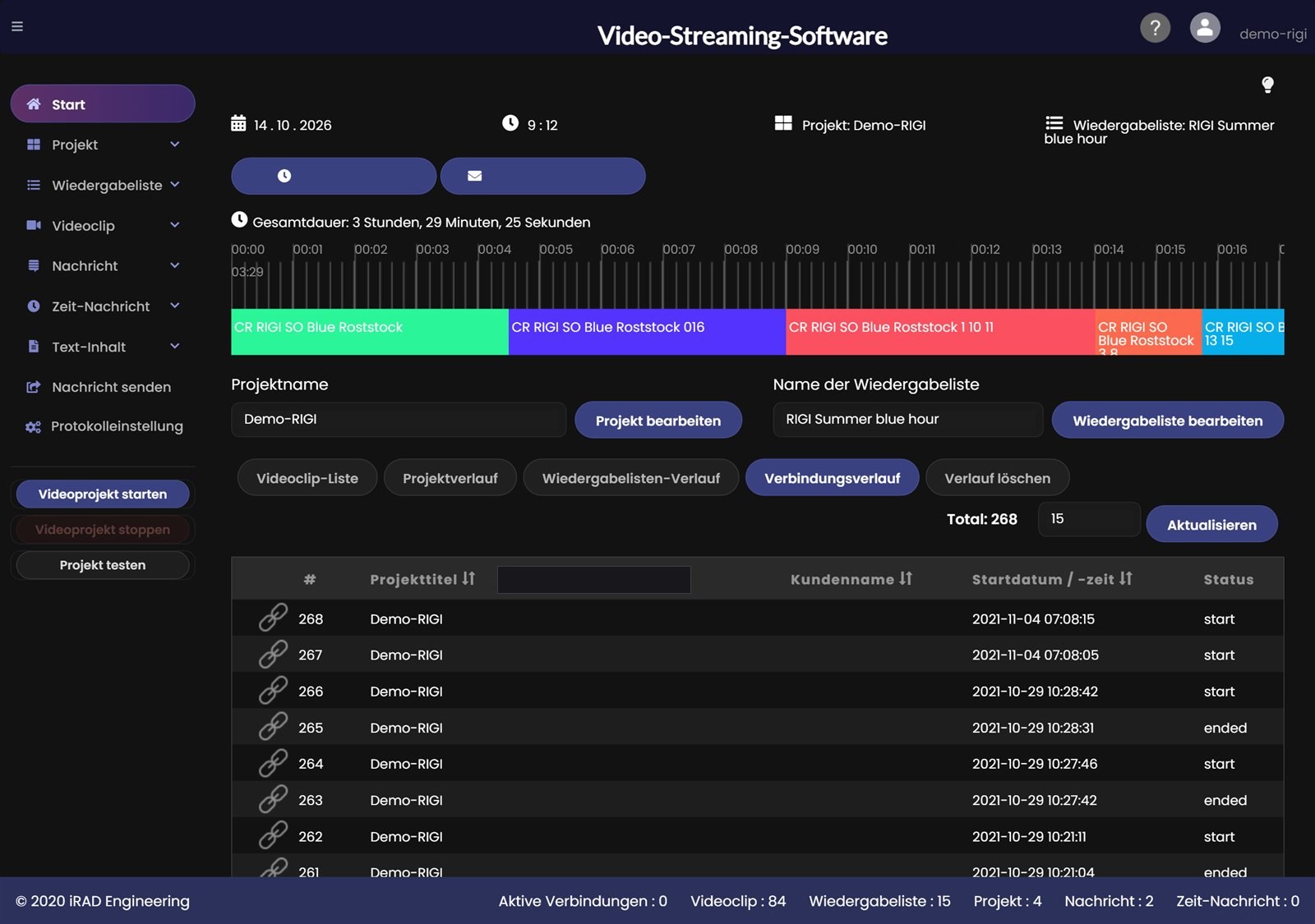The width and height of the screenshot is (1315, 924).
Task: Open the demo-rigi user avatar icon
Action: tap(1205, 28)
